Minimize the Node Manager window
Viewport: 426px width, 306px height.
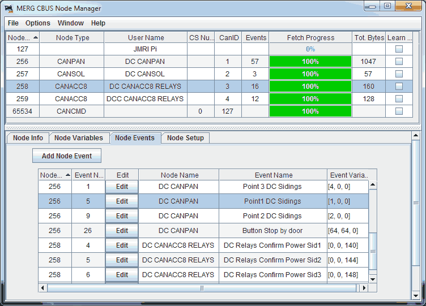click(x=372, y=6)
